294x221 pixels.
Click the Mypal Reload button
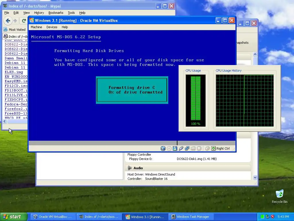pos(24,21)
